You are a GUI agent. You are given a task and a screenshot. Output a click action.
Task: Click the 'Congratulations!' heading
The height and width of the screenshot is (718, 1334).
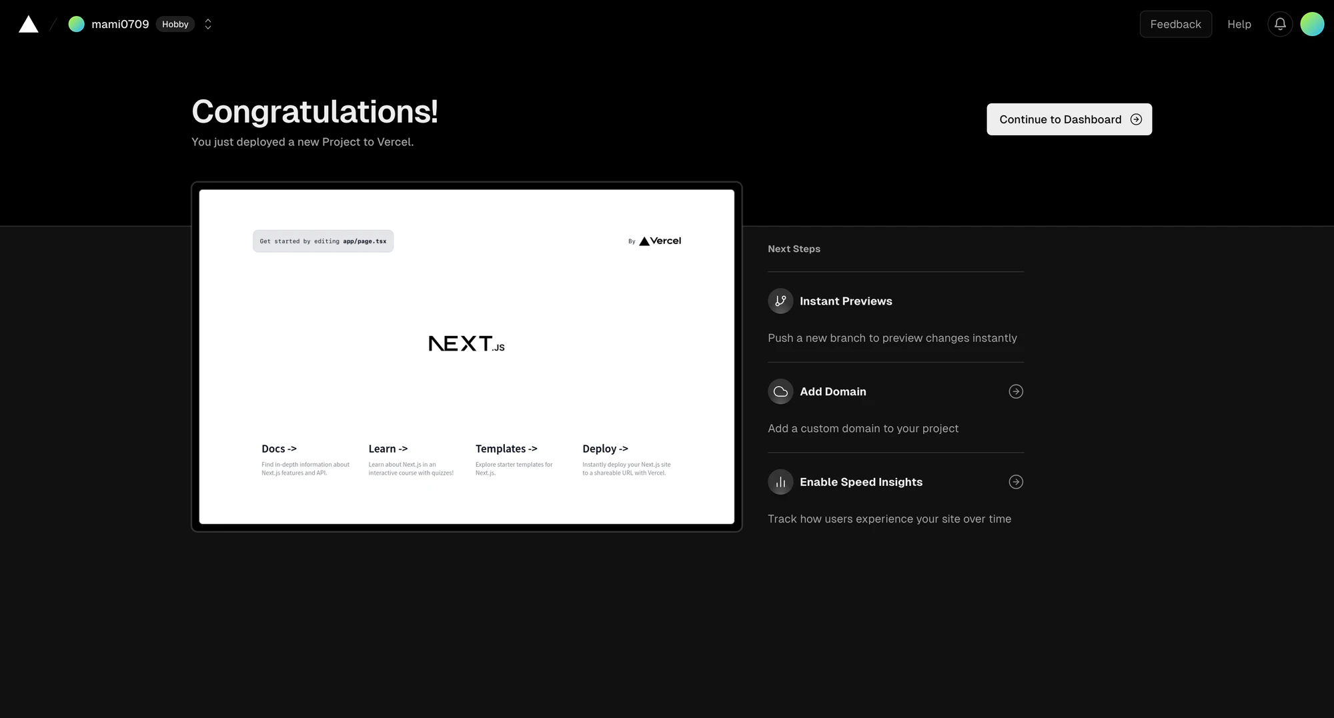pos(315,111)
